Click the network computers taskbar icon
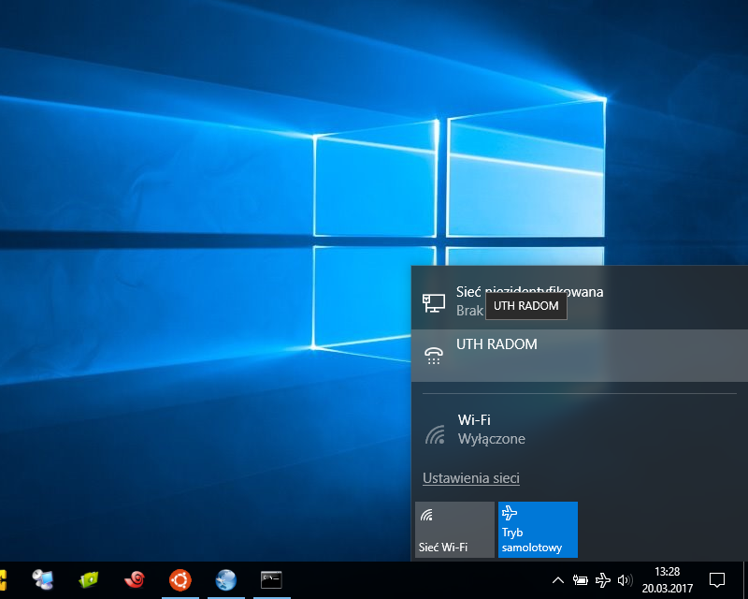This screenshot has width=748, height=599. pos(43,580)
